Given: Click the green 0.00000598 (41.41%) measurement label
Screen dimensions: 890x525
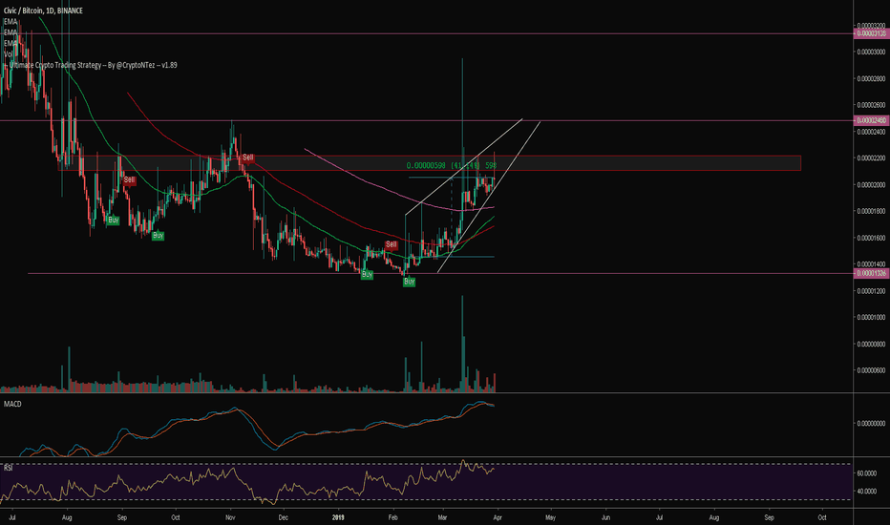Looking at the screenshot, I should pyautogui.click(x=452, y=165).
